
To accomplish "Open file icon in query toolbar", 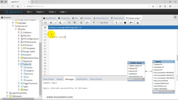I will [x=45, y=23].
